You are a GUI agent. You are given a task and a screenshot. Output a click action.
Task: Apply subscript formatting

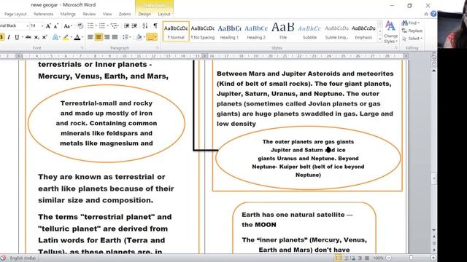tap(36, 37)
